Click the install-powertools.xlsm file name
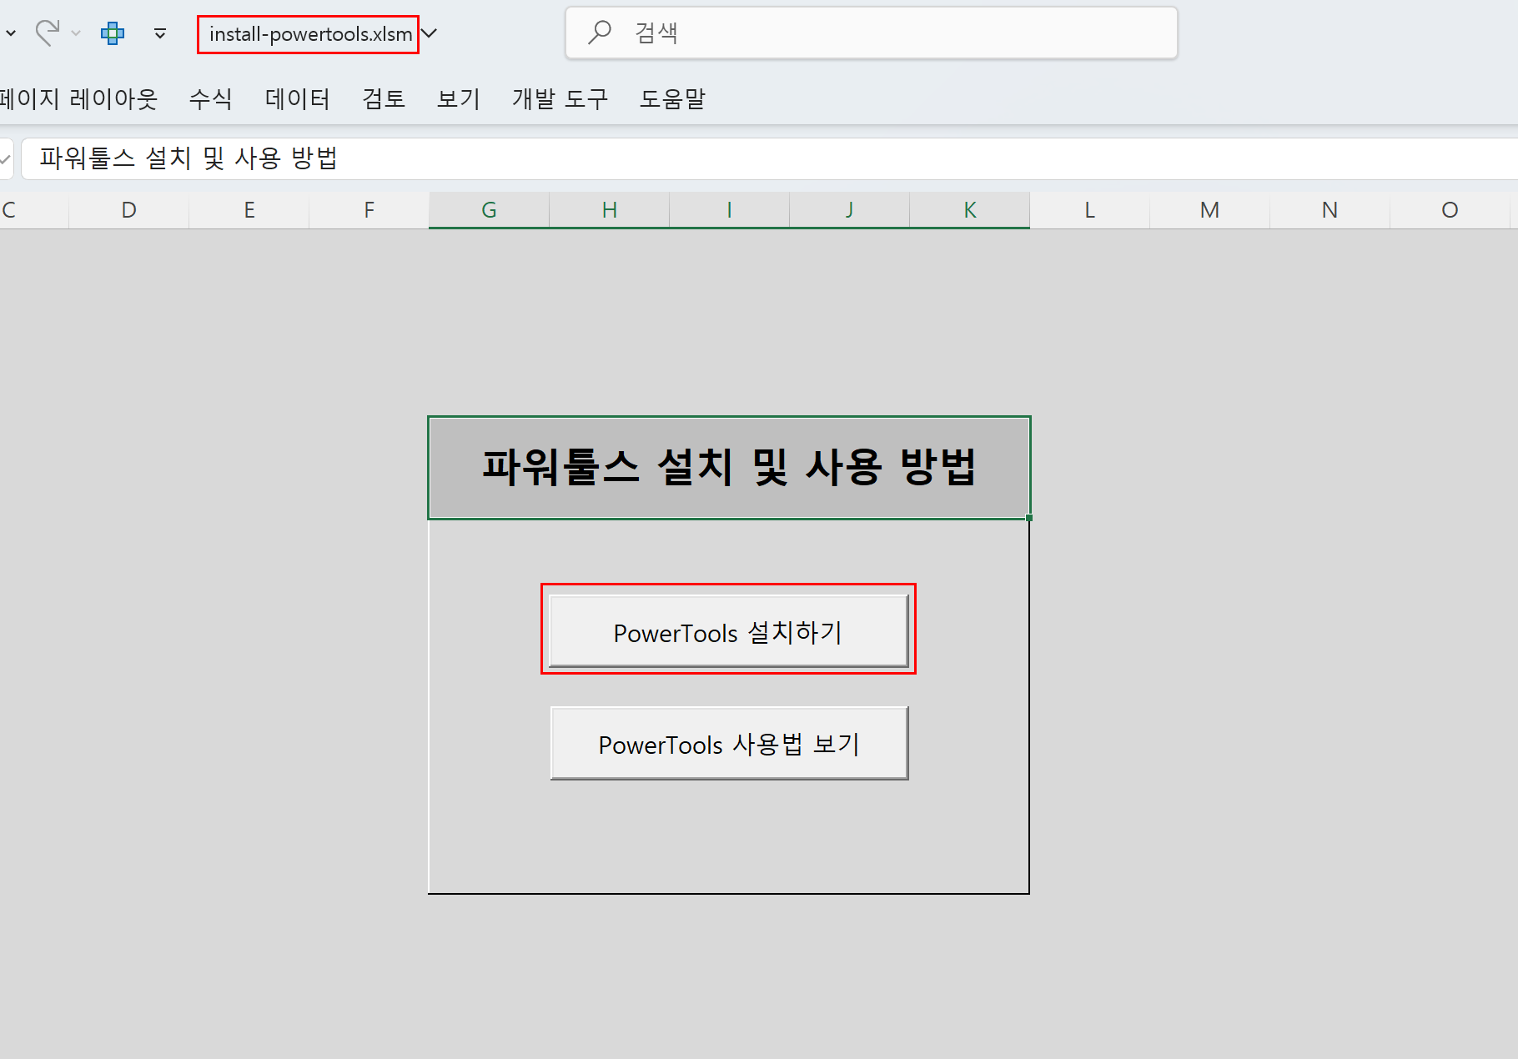Screen dimensions: 1518x1059 (x=310, y=34)
